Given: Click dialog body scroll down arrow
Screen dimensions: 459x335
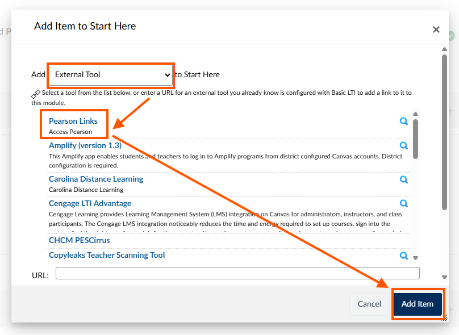Looking at the screenshot, I should (x=444, y=277).
